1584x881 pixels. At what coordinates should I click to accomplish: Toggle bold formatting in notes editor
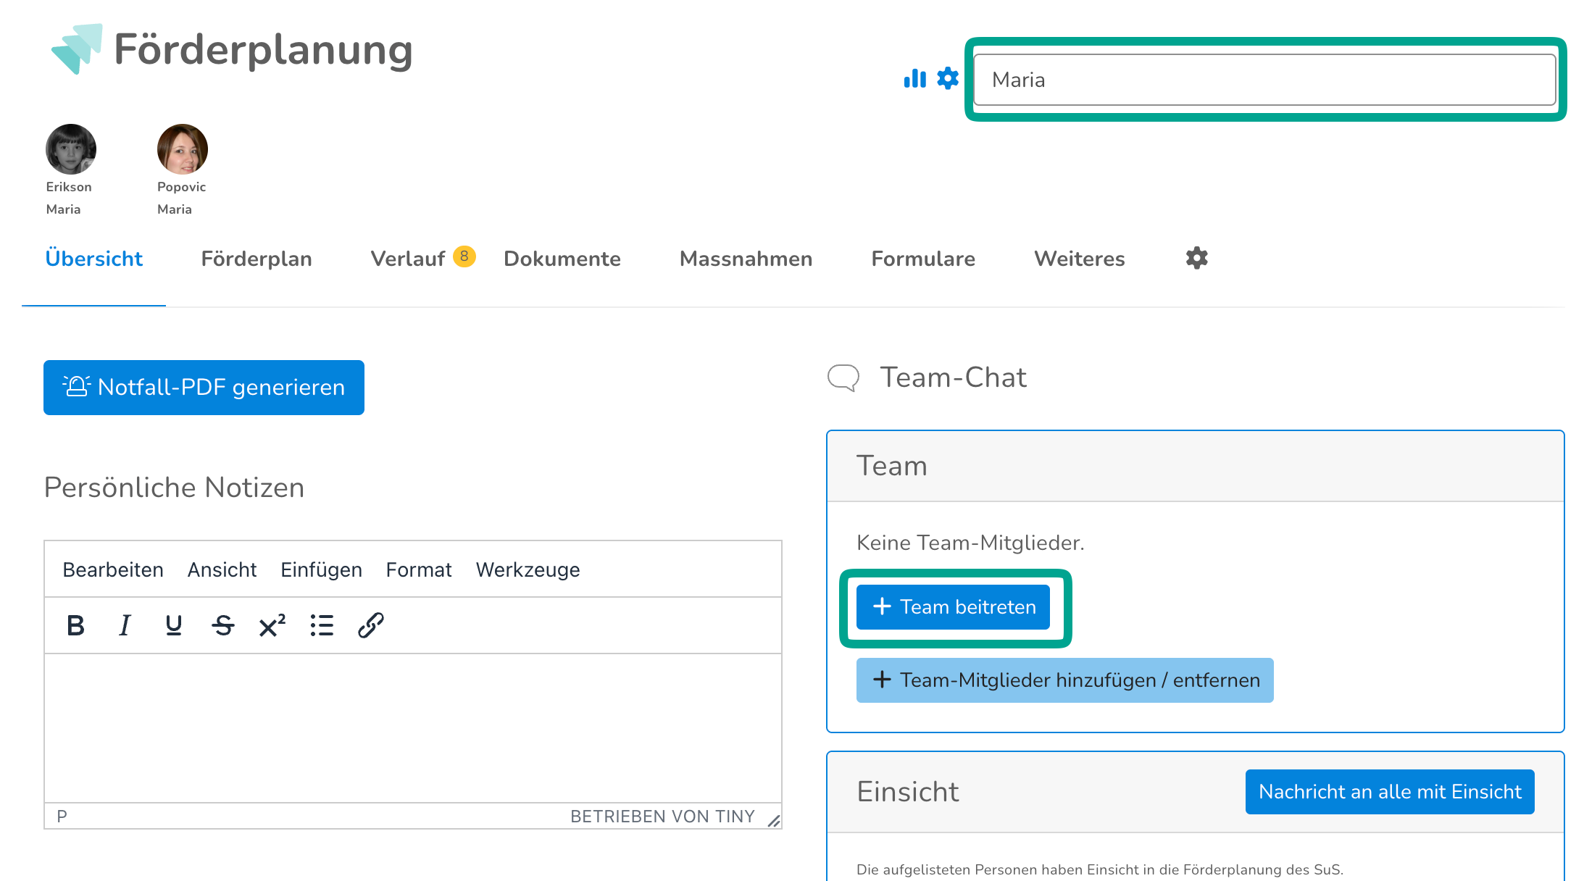tap(75, 625)
